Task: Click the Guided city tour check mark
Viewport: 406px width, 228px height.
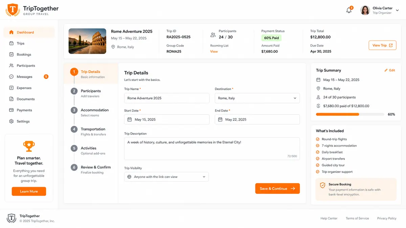Action: (x=317, y=165)
